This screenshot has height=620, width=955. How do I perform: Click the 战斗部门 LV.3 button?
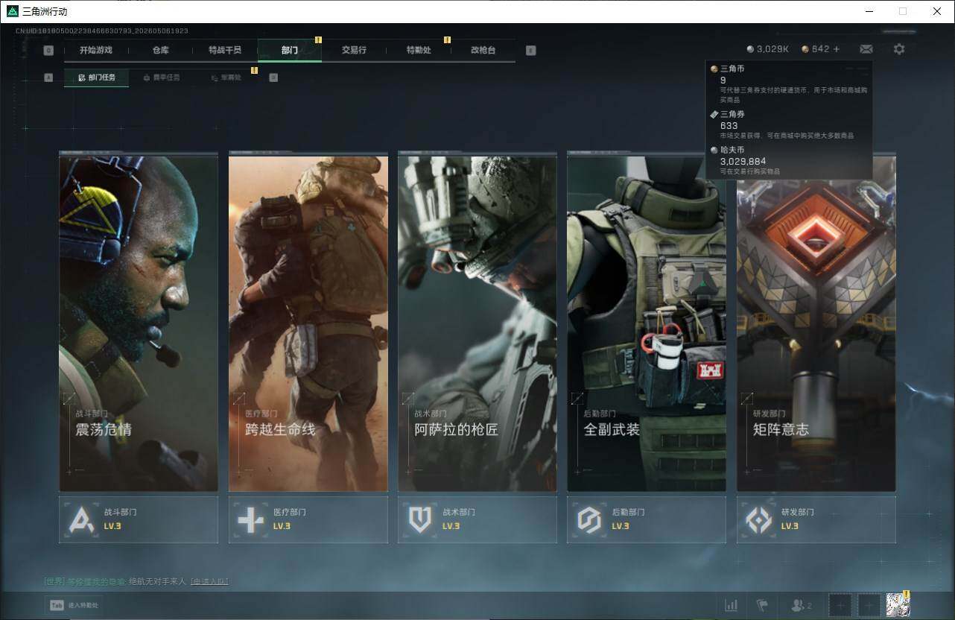point(139,519)
